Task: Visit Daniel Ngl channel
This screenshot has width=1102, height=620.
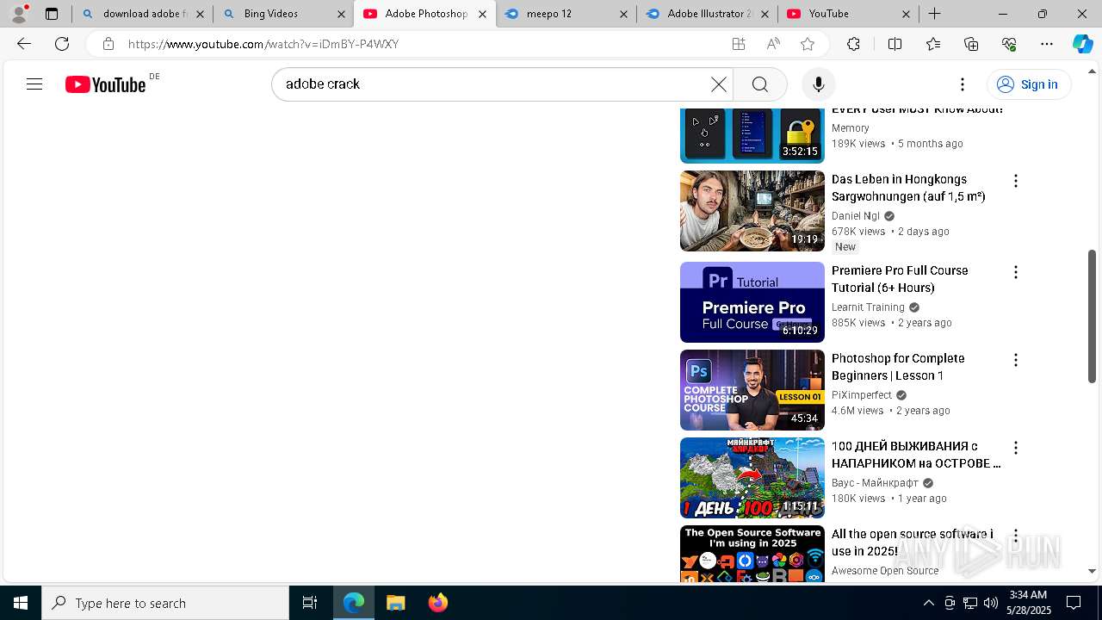Action: pyautogui.click(x=856, y=216)
